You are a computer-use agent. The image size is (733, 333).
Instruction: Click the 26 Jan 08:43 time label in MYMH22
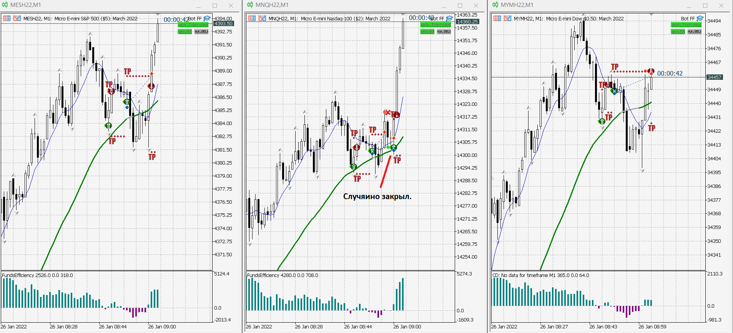(x=603, y=327)
